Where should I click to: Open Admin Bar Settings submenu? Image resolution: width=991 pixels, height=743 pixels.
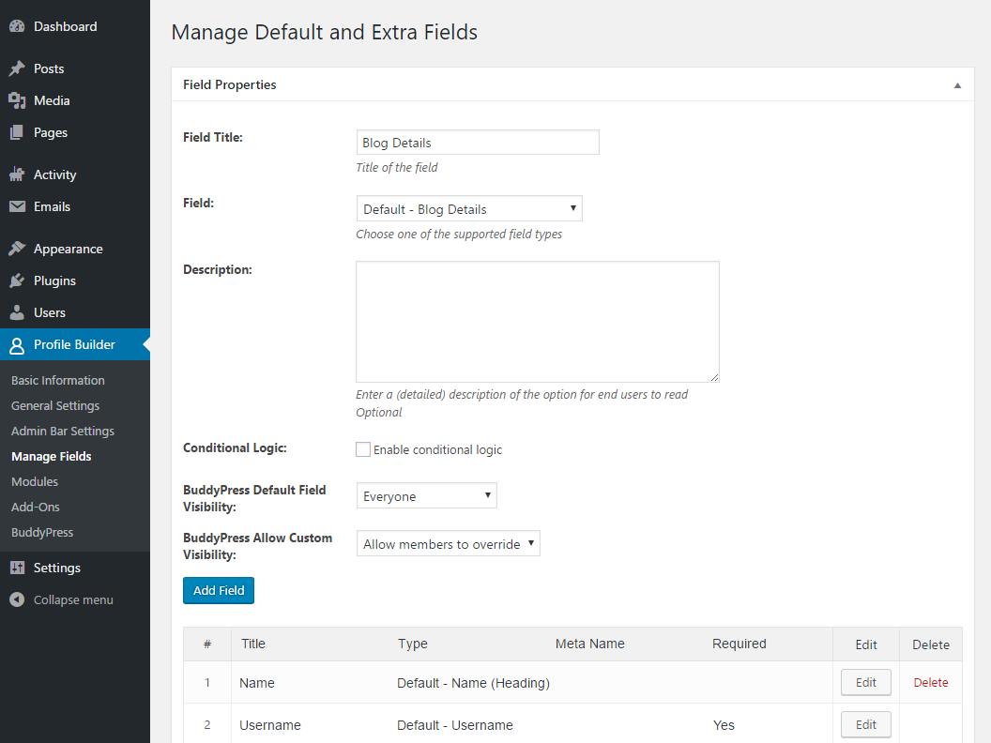click(63, 431)
